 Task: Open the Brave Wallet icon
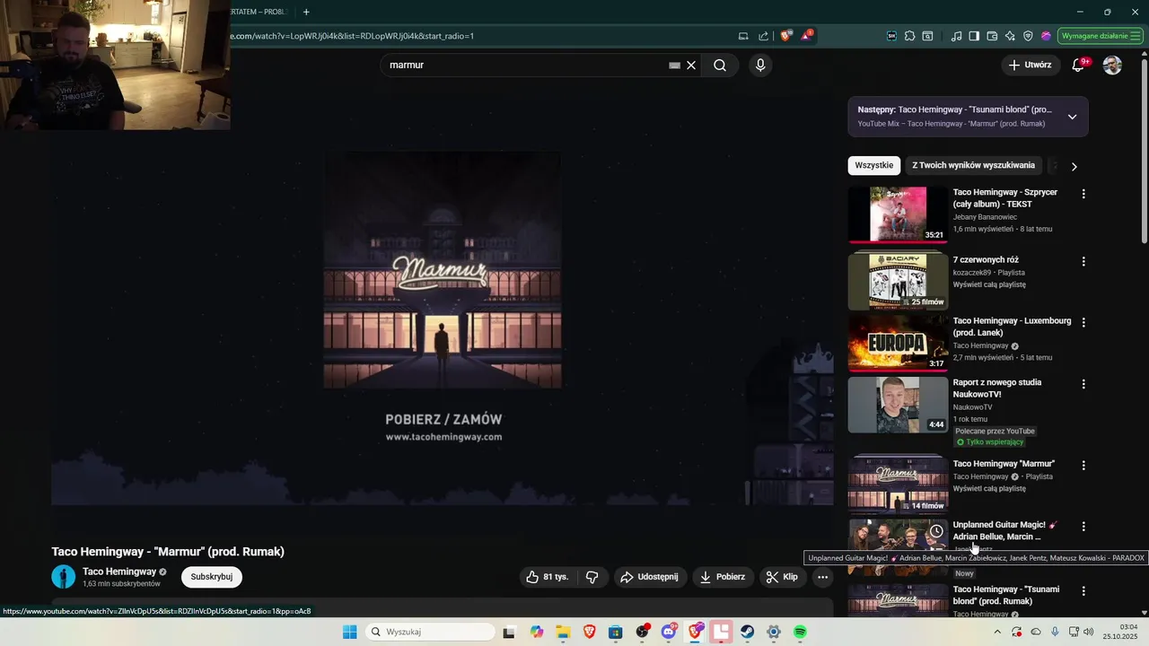click(x=992, y=36)
